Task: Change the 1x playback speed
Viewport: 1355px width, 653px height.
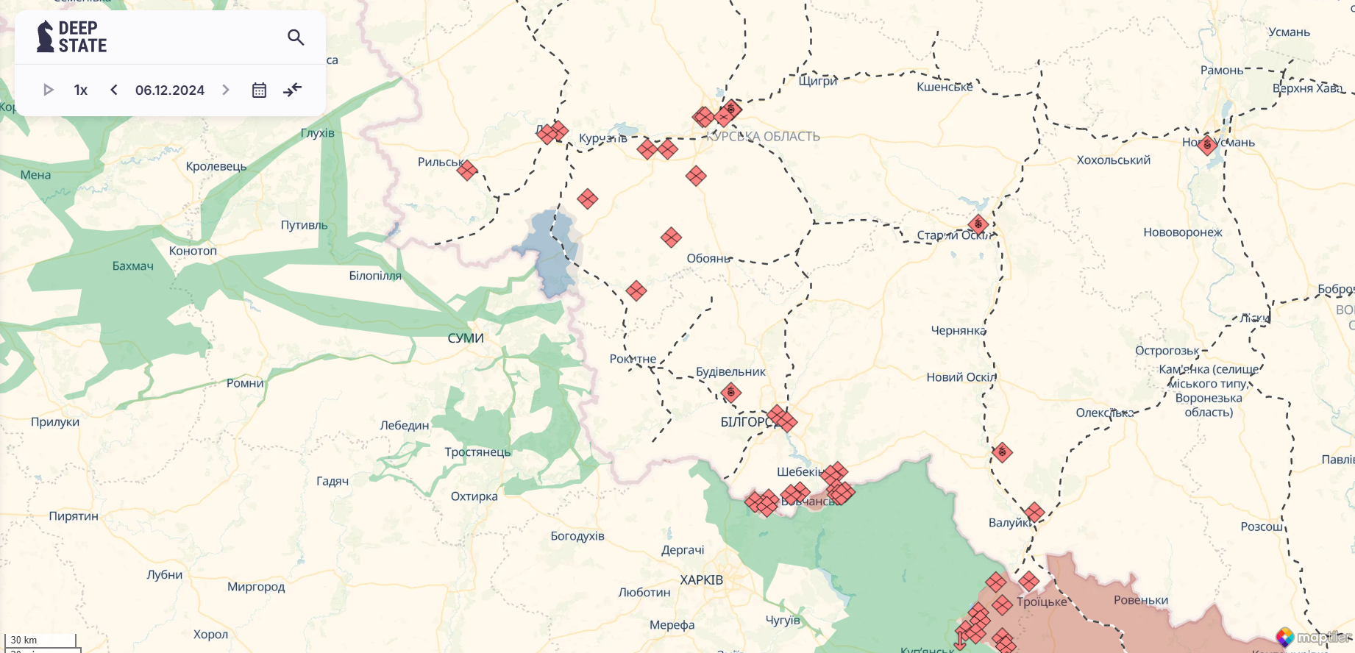Action: (x=81, y=90)
